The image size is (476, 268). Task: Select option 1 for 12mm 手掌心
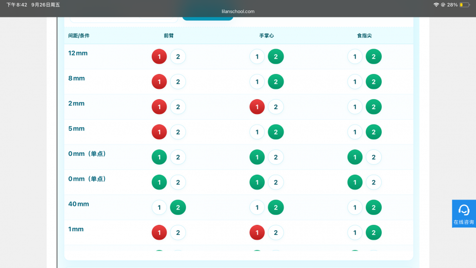pos(257,57)
